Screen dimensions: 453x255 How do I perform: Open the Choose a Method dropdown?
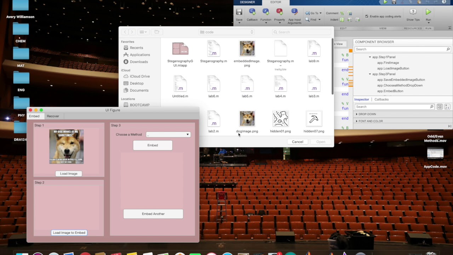tap(168, 135)
